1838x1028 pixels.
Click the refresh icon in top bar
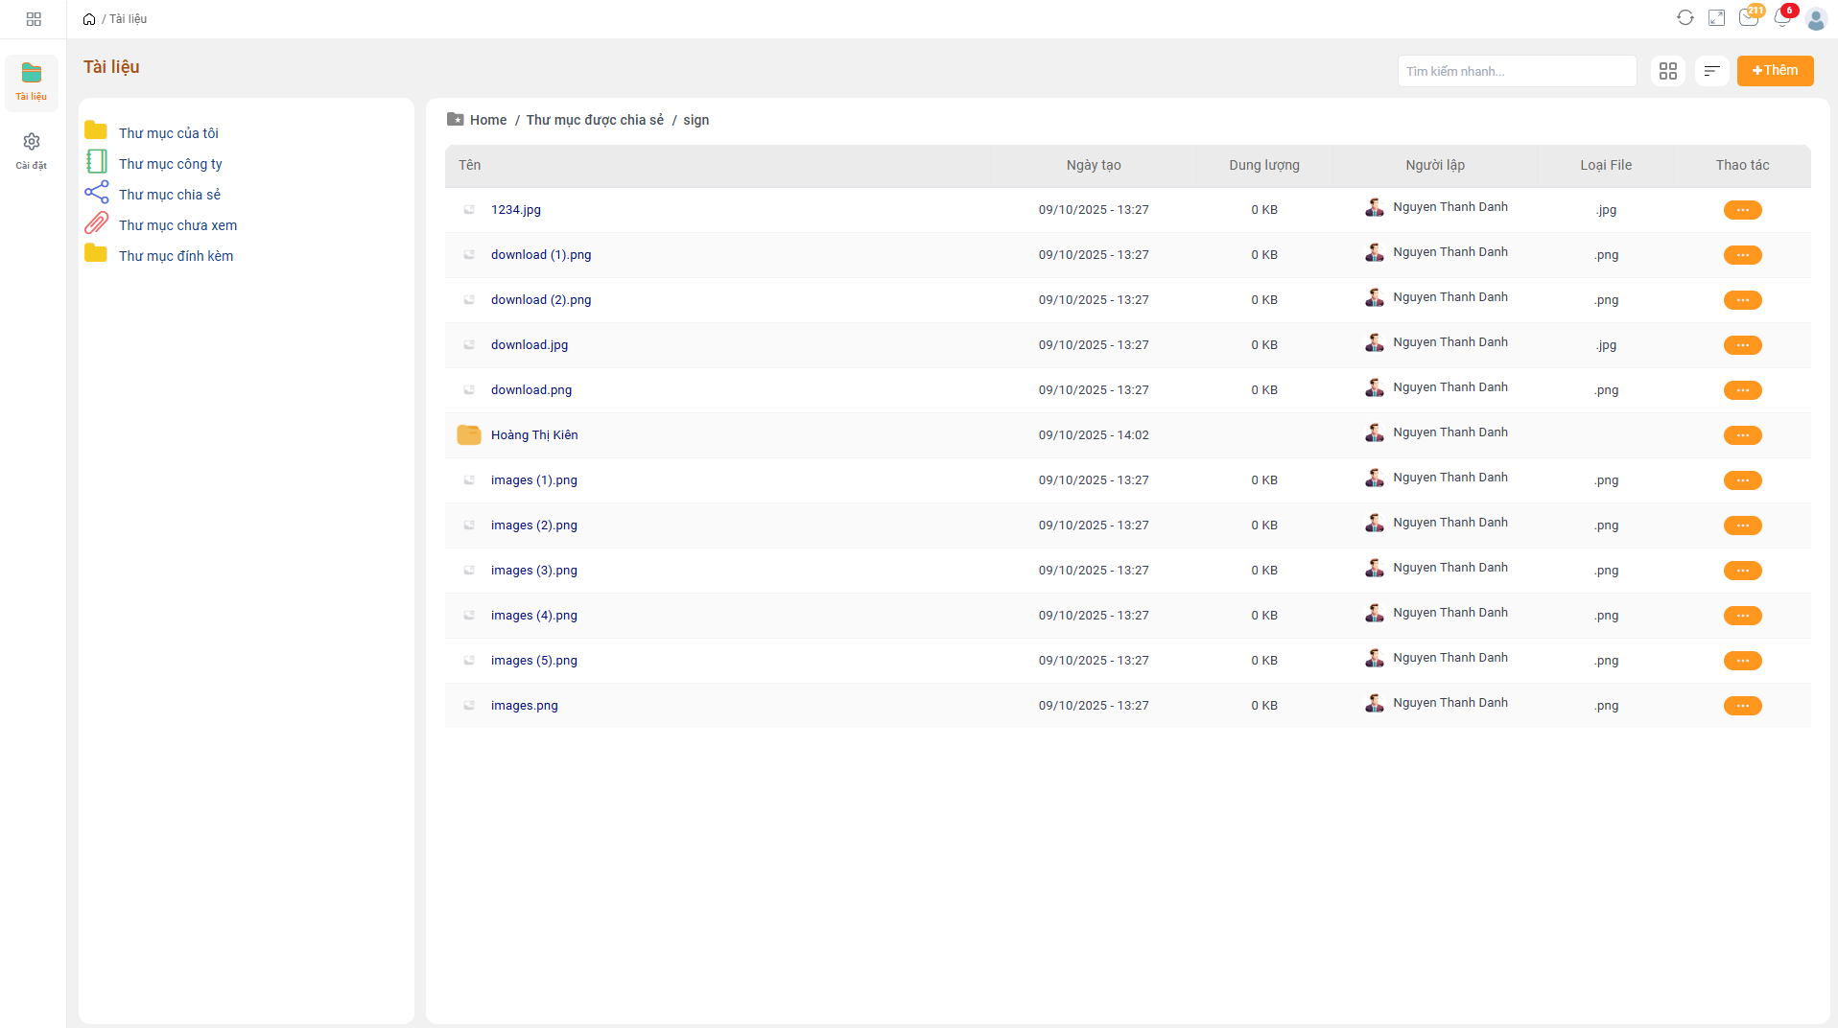click(1685, 18)
